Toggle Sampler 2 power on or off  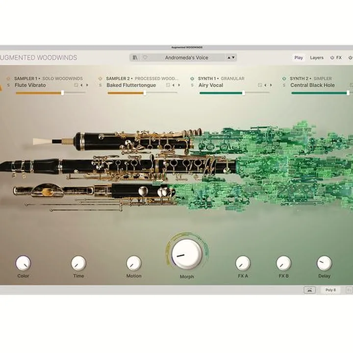(101, 78)
